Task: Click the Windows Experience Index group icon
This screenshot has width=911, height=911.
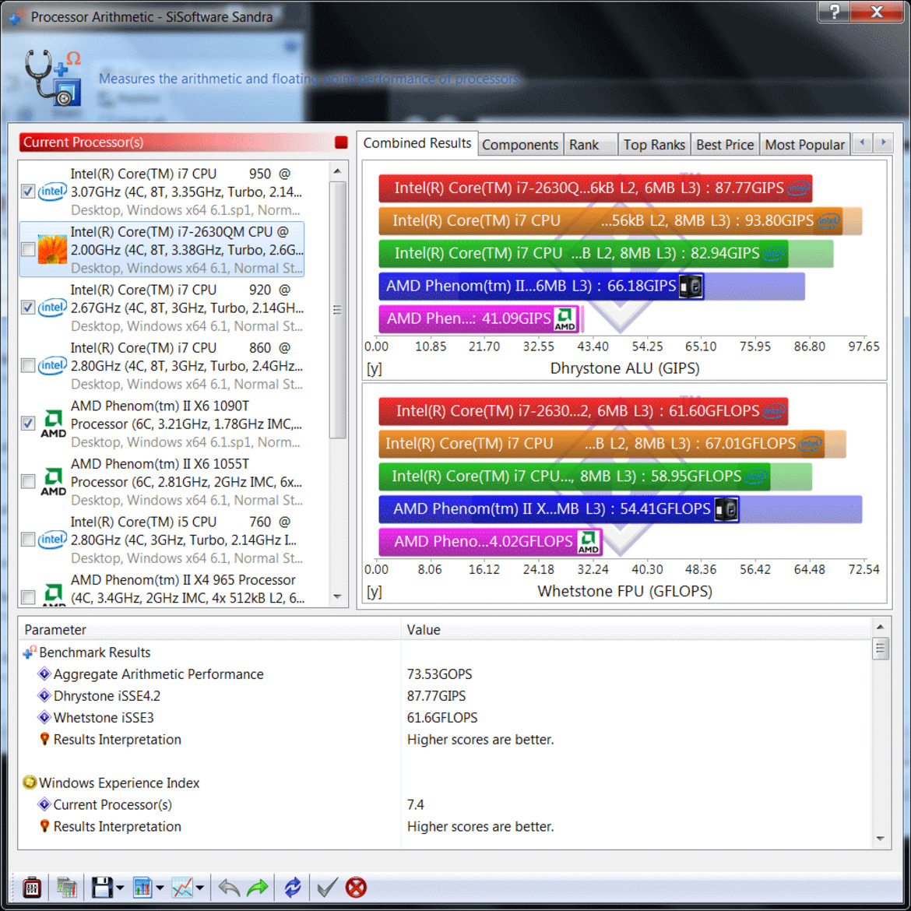Action: (30, 783)
